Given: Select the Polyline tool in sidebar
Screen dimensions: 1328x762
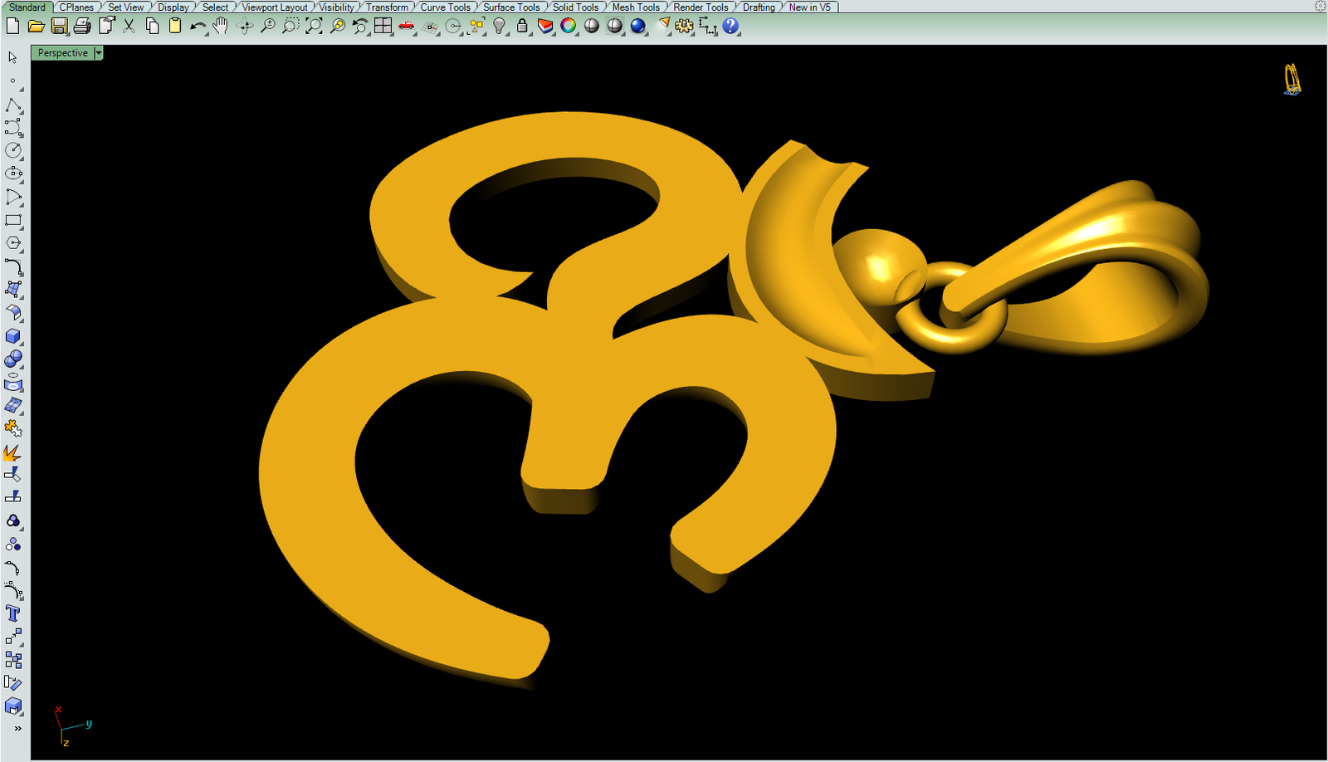Looking at the screenshot, I should [12, 105].
